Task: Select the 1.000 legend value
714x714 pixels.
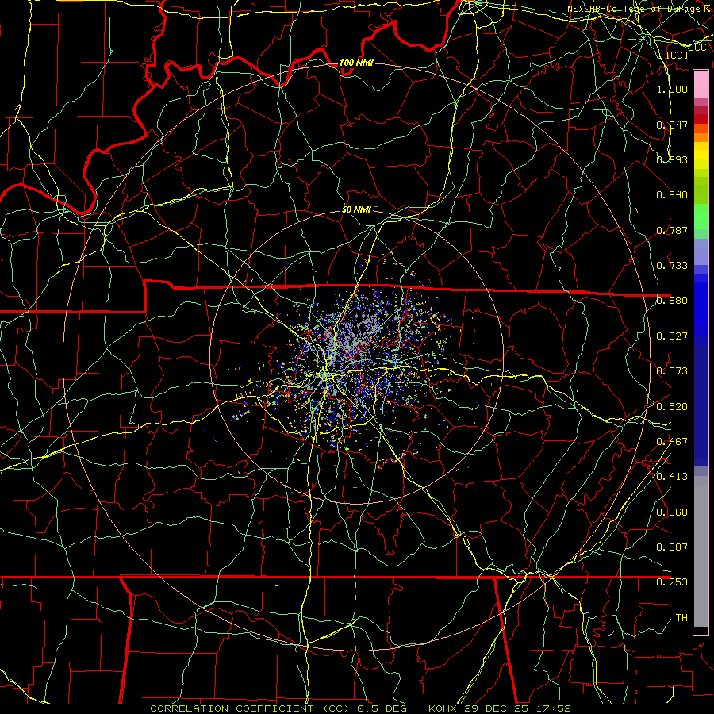Action: (672, 89)
